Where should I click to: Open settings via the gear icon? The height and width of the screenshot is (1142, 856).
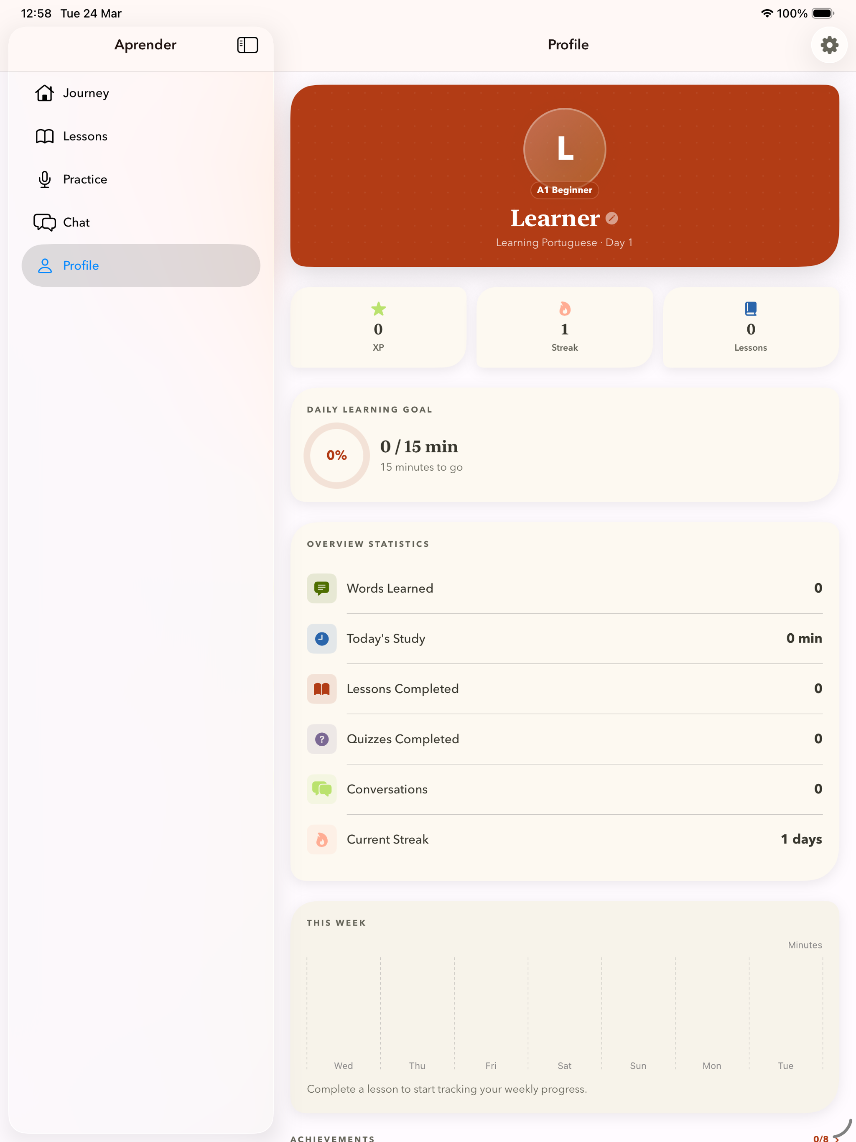point(829,45)
